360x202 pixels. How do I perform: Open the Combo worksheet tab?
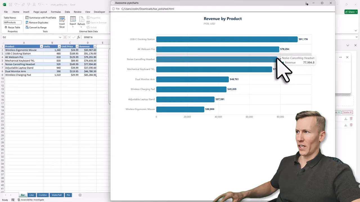(42, 195)
